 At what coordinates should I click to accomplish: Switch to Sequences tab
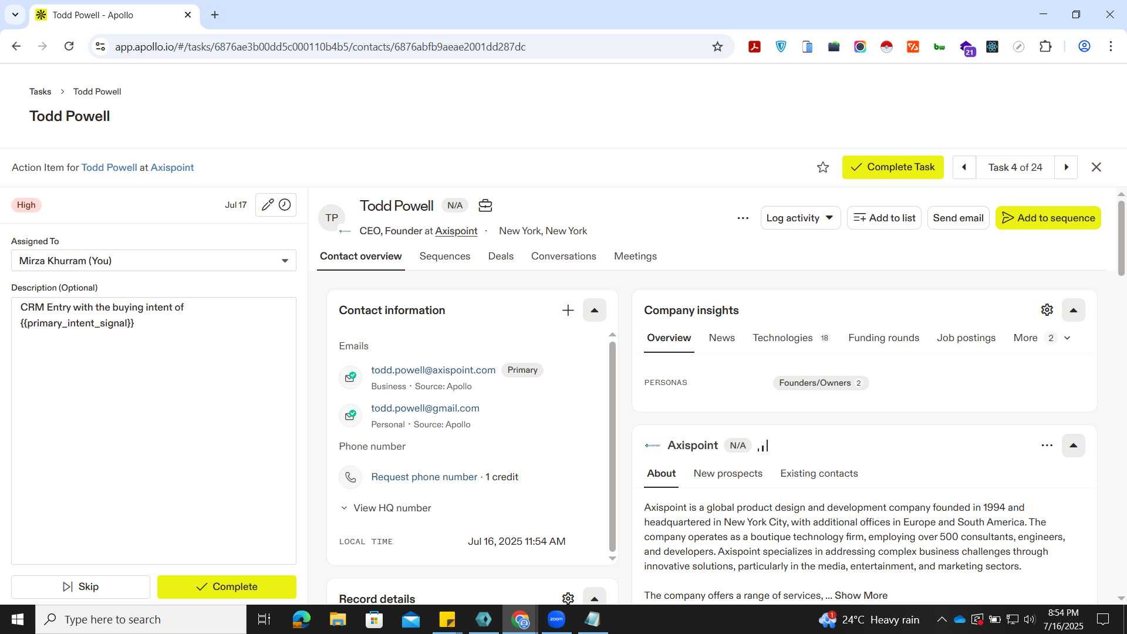click(x=444, y=256)
